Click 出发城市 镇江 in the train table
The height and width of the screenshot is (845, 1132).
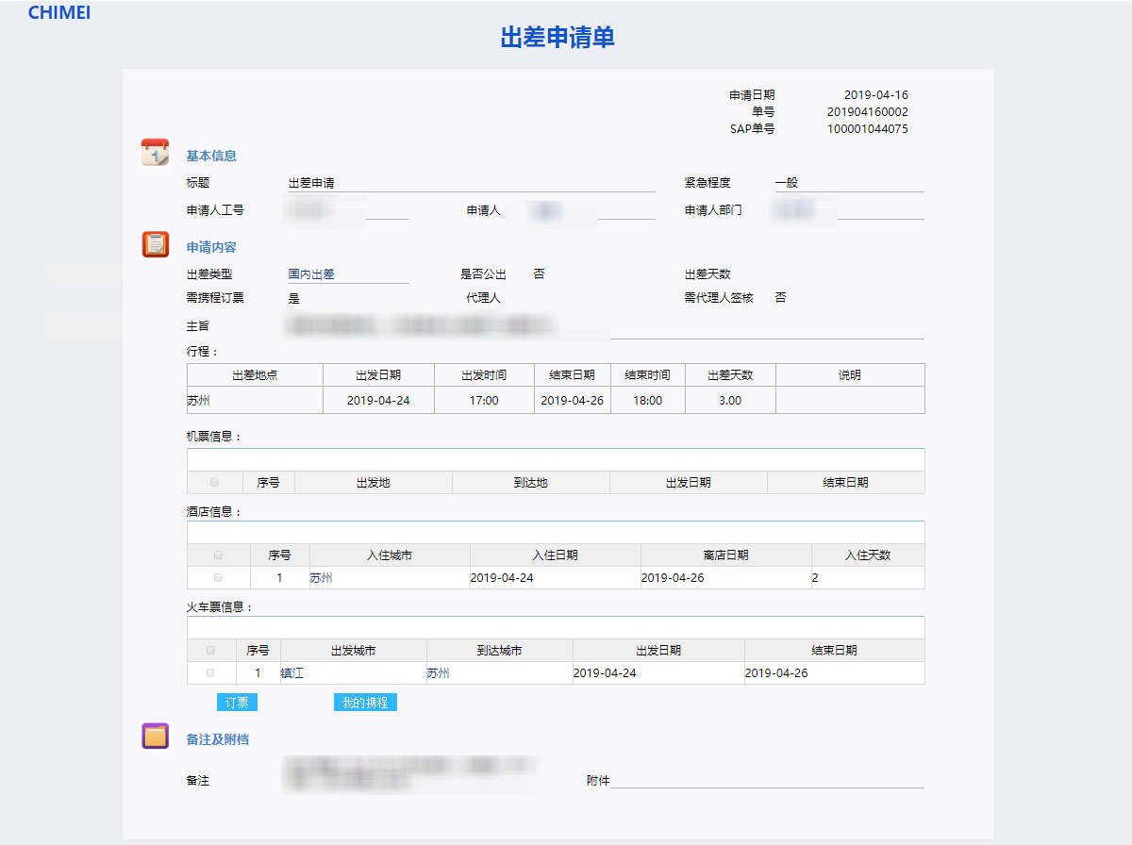coord(354,672)
